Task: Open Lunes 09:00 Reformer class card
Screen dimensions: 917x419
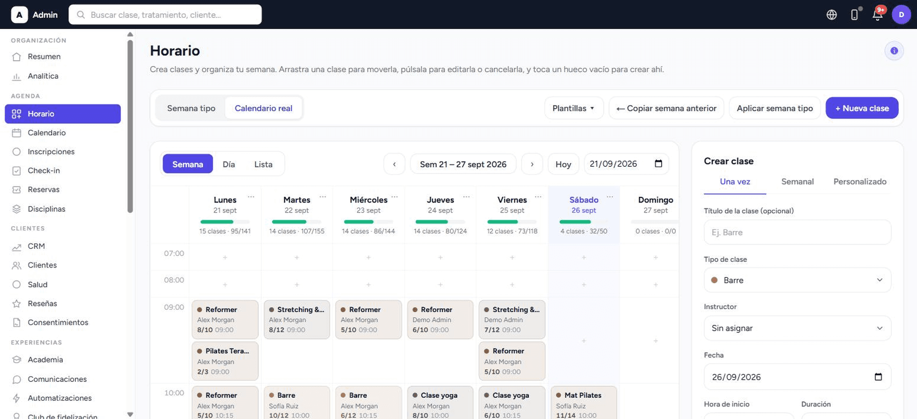Action: click(225, 320)
